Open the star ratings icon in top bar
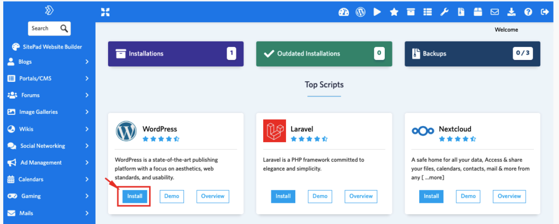The height and width of the screenshot is (224, 559). point(394,12)
